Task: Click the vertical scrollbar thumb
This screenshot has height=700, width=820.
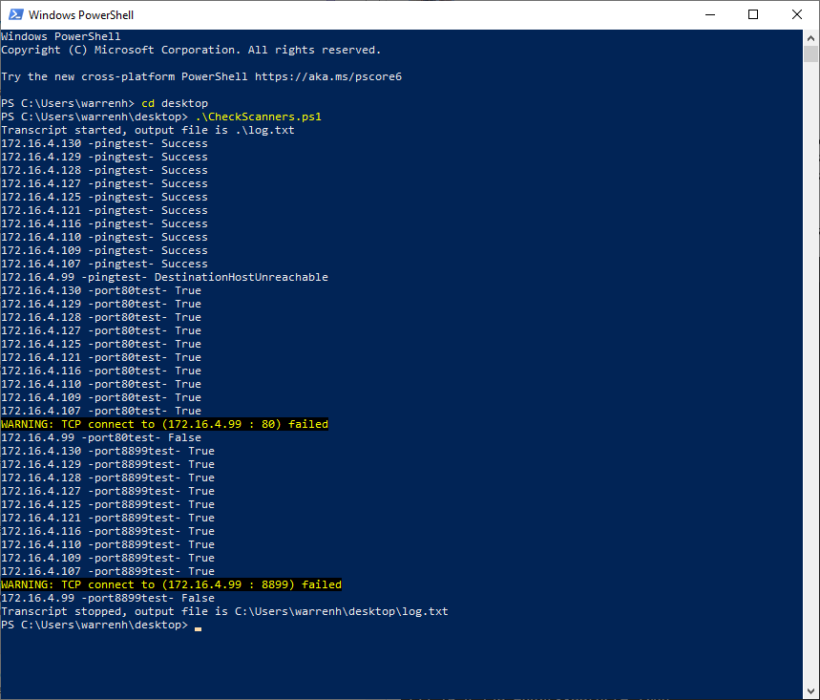Action: (810, 54)
